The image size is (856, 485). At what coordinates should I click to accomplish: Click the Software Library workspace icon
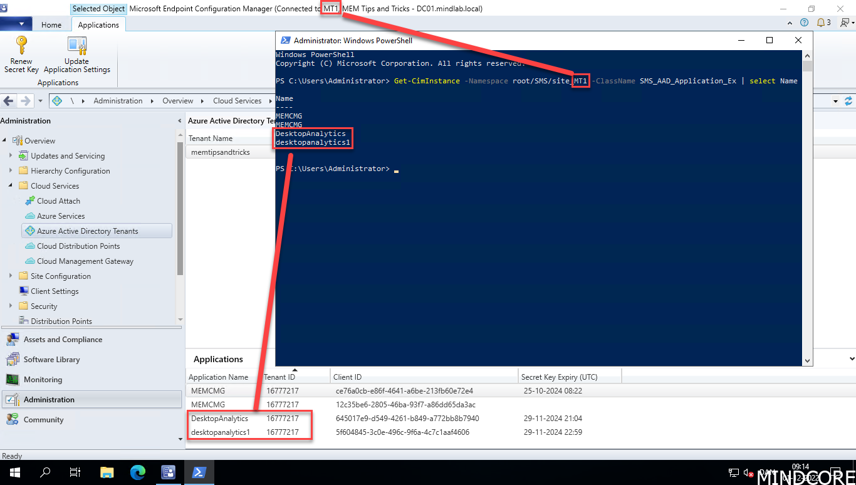coord(12,360)
